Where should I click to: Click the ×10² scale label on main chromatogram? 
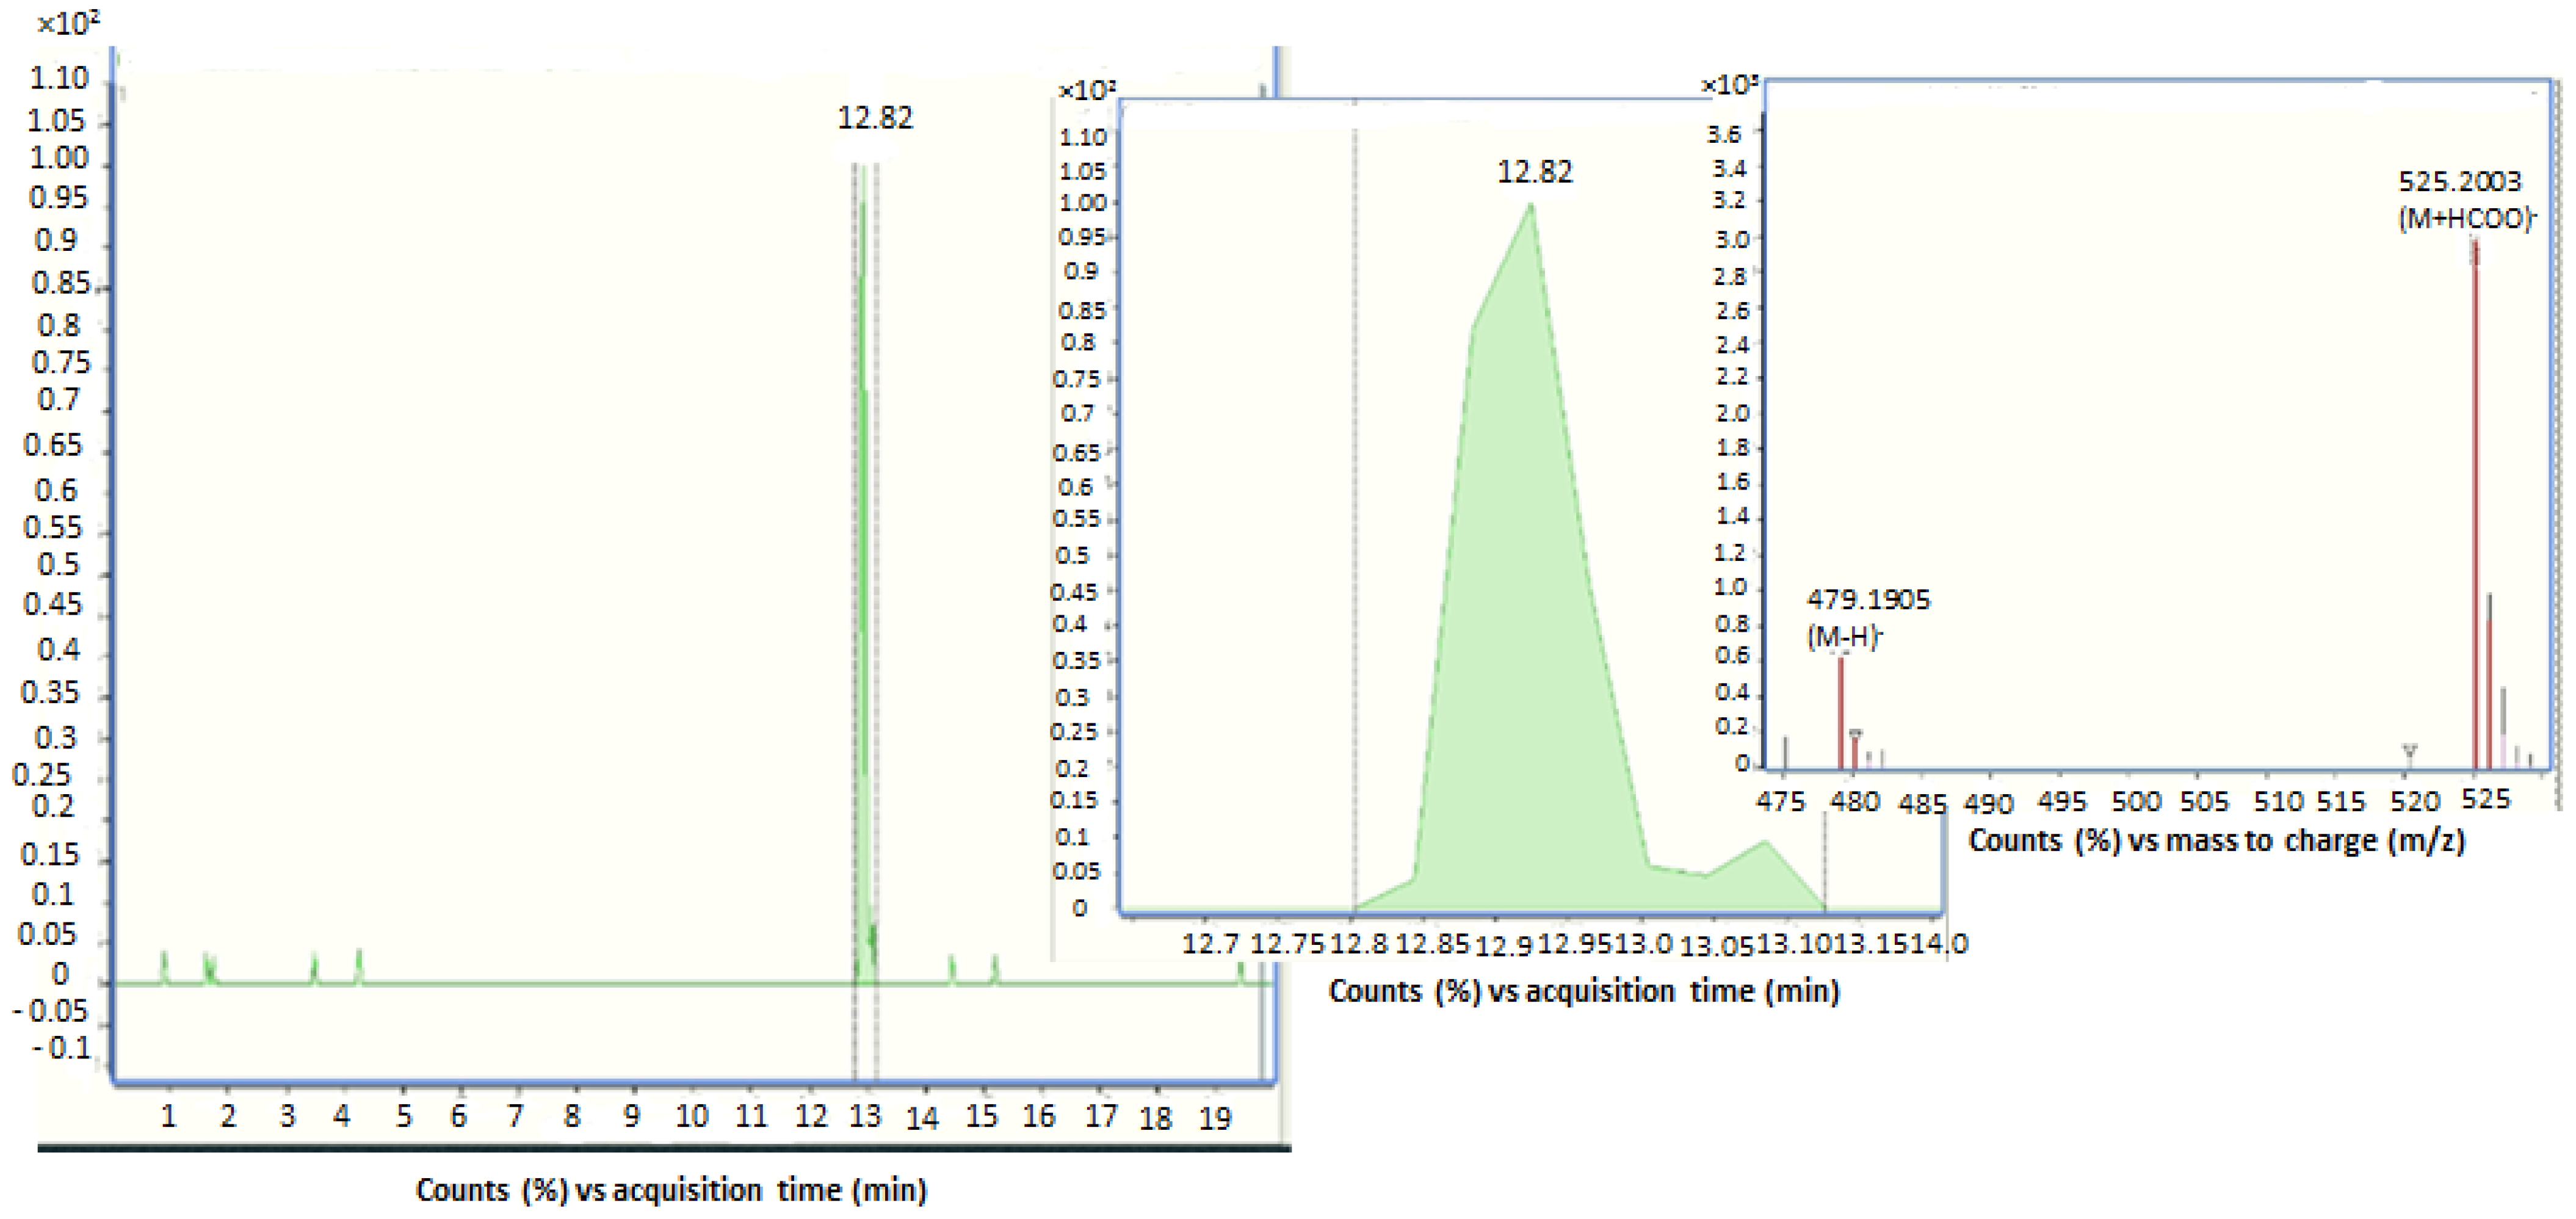click(68, 23)
